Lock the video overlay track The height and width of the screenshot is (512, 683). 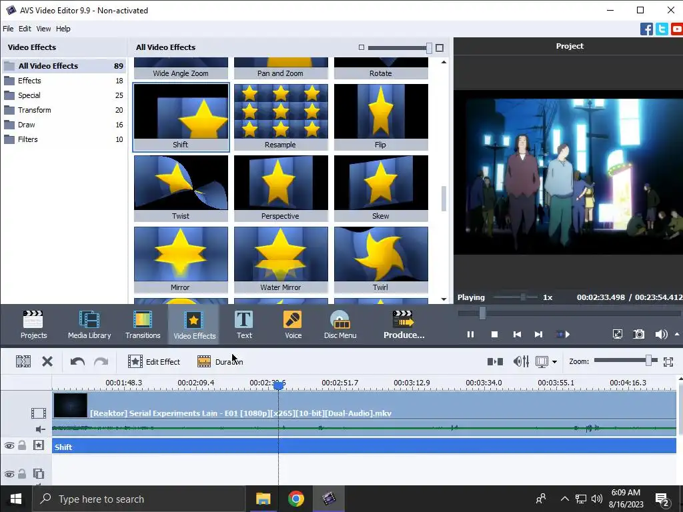[22, 474]
